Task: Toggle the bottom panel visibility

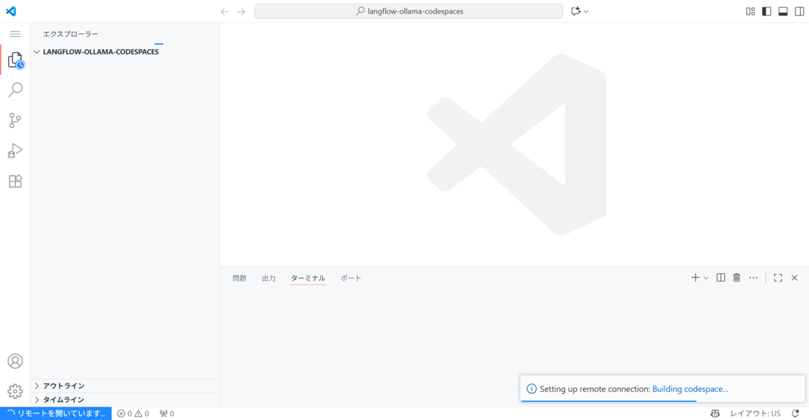Action: pos(783,11)
